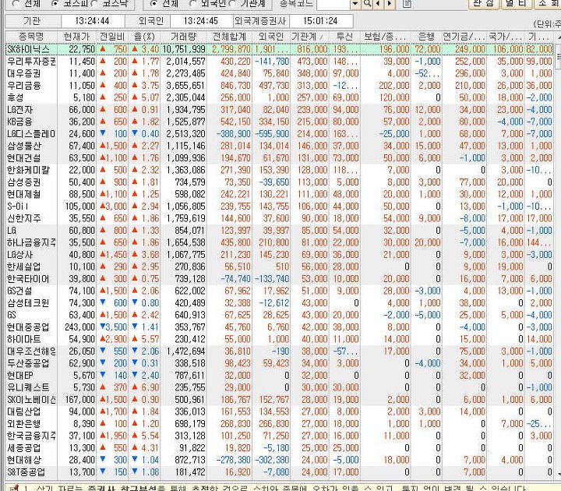The image size is (561, 491).
Task: Select the 외국인 investor radio button
Action: click(193, 4)
